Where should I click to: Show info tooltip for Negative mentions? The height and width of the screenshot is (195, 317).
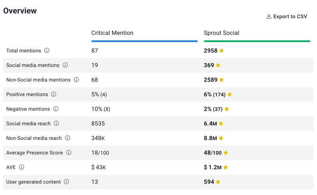(55, 109)
